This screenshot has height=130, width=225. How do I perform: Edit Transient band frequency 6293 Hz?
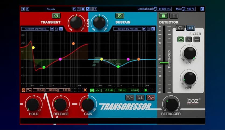pyautogui.click(x=52, y=90)
